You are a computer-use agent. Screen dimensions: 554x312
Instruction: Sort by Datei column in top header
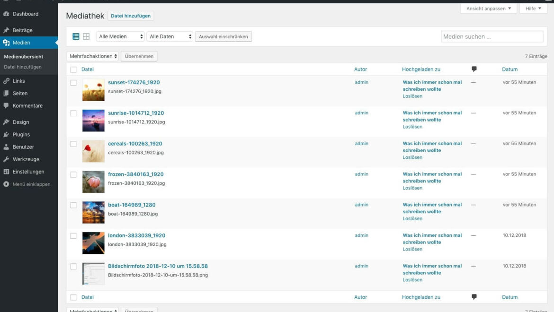tap(88, 69)
